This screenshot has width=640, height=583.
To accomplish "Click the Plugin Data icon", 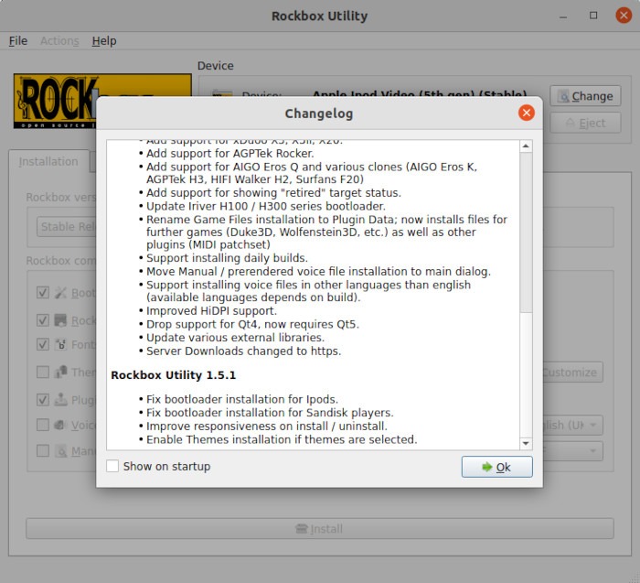I will coord(61,400).
